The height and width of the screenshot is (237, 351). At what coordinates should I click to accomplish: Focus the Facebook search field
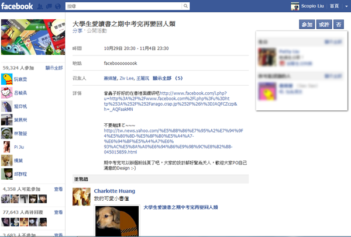(123, 6)
